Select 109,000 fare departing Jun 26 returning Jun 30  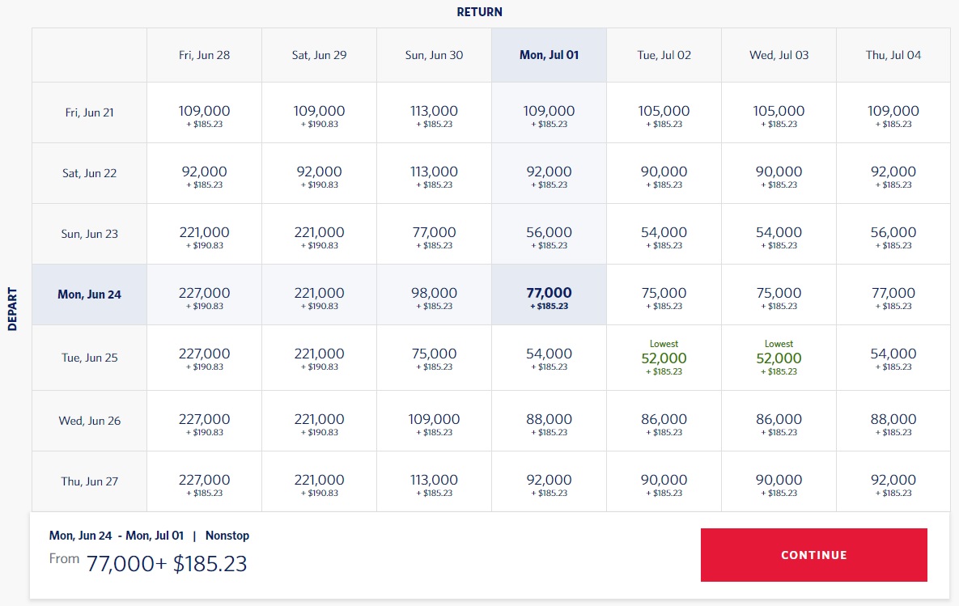[x=434, y=422]
